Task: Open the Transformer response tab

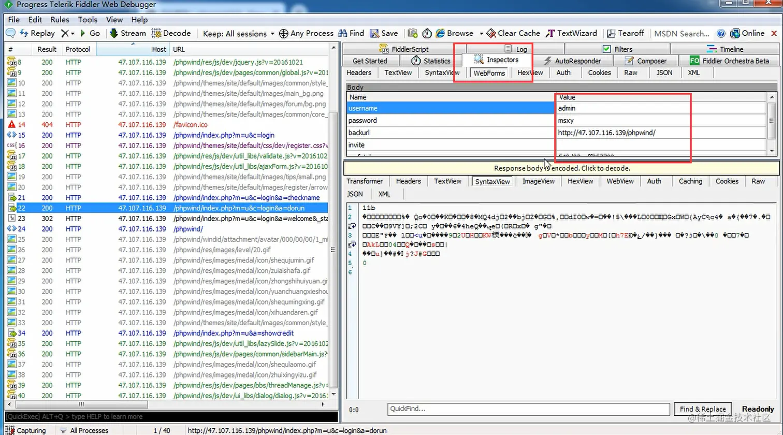Action: (x=365, y=181)
